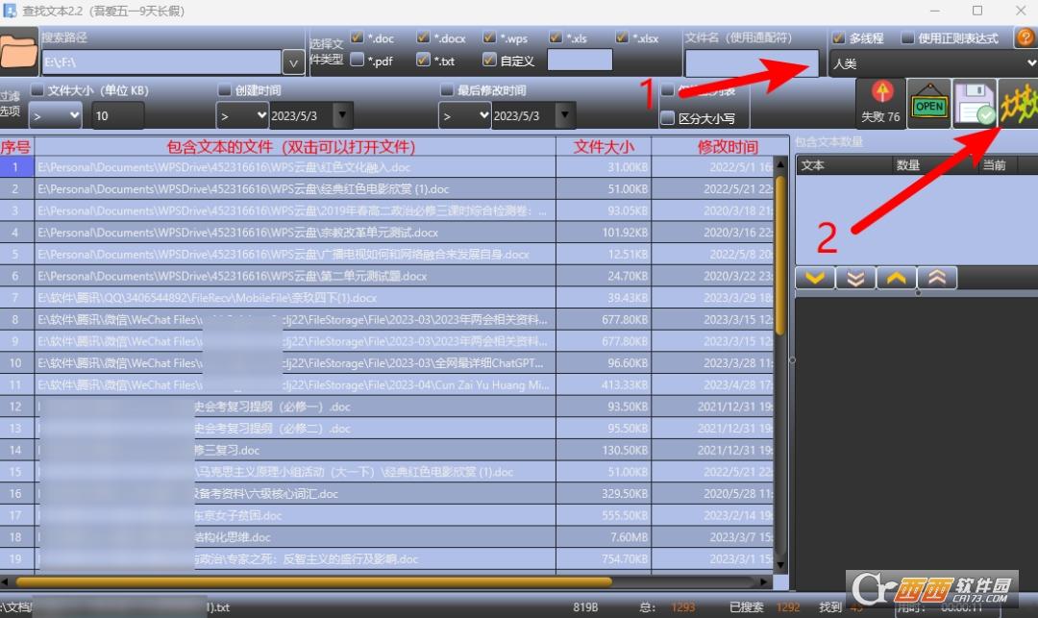Sort by 文件大小 column header

coord(604,147)
